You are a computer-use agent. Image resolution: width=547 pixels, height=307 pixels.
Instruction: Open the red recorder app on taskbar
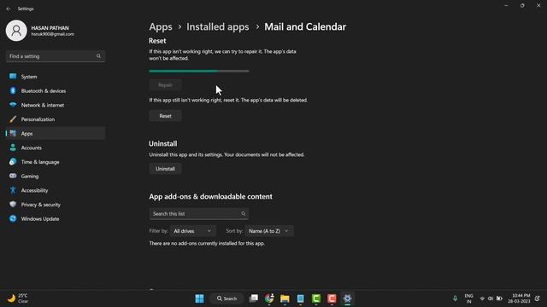332,298
